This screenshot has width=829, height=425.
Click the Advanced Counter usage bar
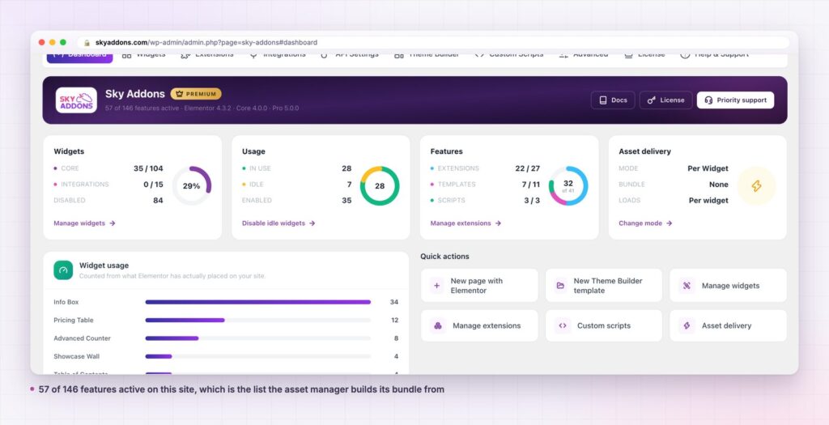tap(258, 338)
